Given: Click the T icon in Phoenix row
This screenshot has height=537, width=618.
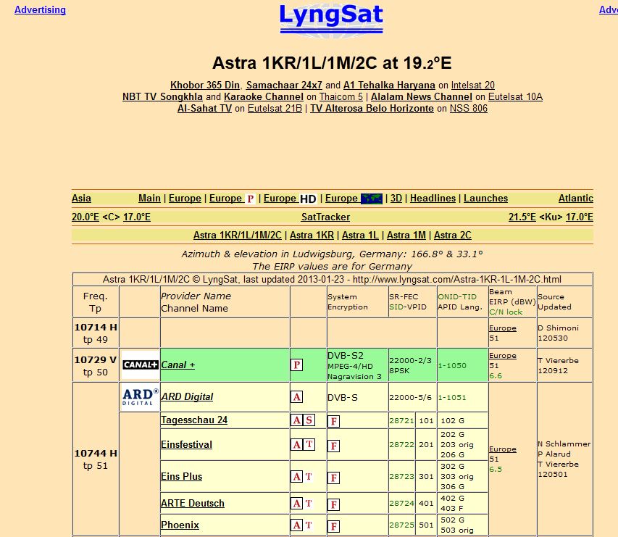Looking at the screenshot, I should 309,525.
